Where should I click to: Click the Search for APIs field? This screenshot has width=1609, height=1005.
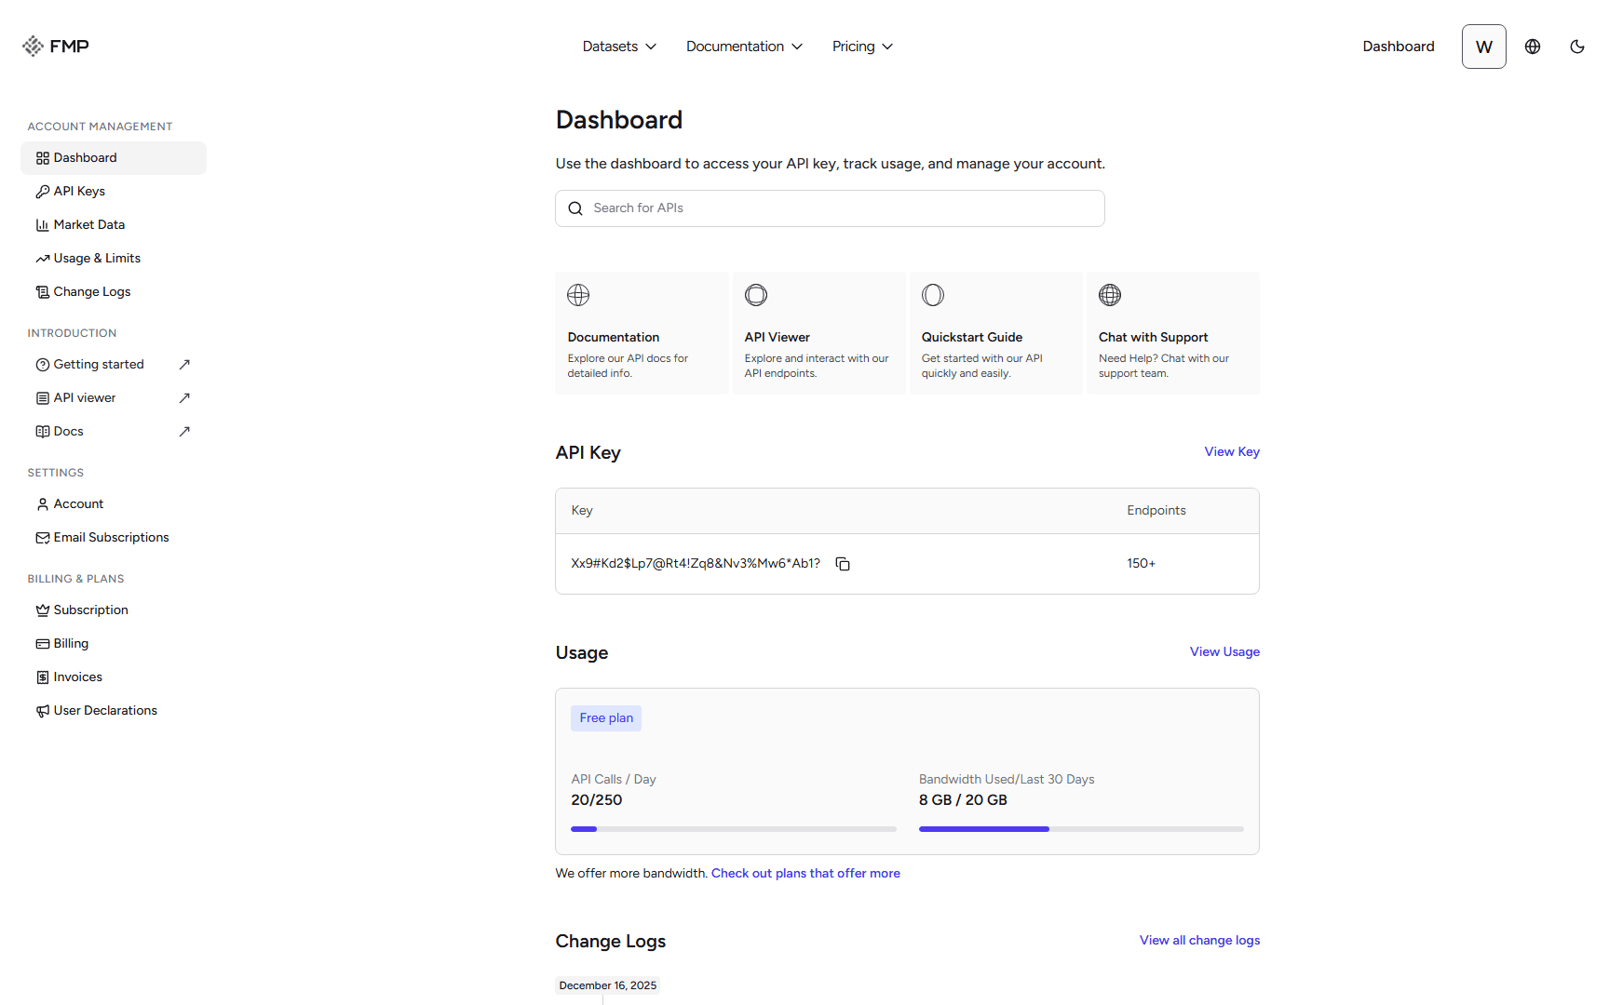pyautogui.click(x=830, y=208)
